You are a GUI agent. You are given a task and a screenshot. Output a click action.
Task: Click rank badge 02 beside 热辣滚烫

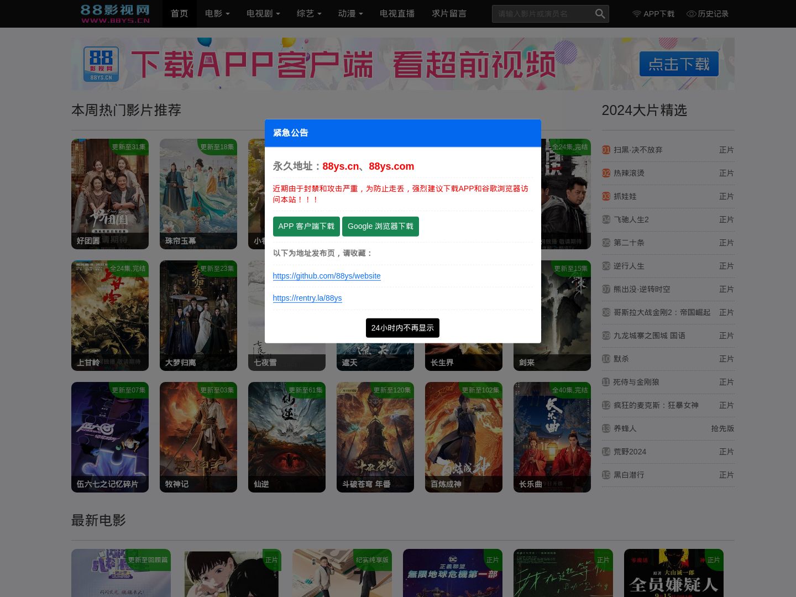[606, 173]
